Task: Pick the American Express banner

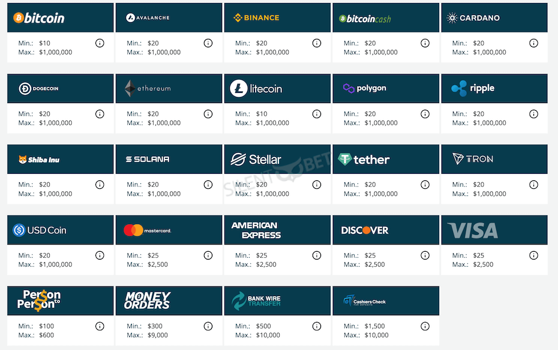Action: click(x=277, y=230)
